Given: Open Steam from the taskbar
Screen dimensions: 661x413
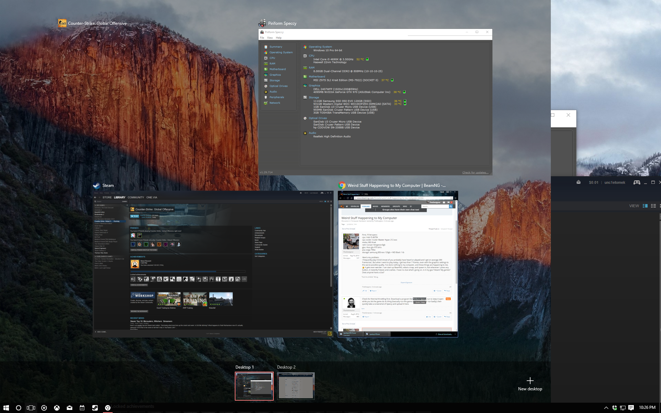Looking at the screenshot, I should tap(95, 408).
